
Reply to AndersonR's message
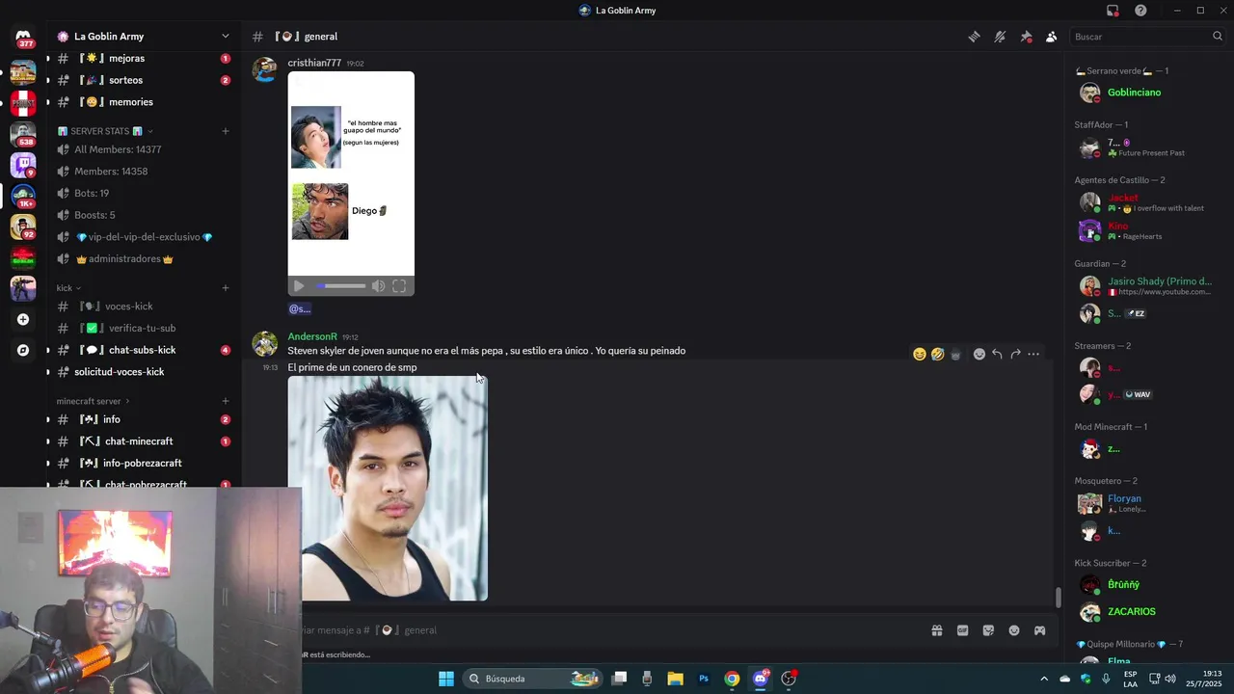click(x=997, y=354)
